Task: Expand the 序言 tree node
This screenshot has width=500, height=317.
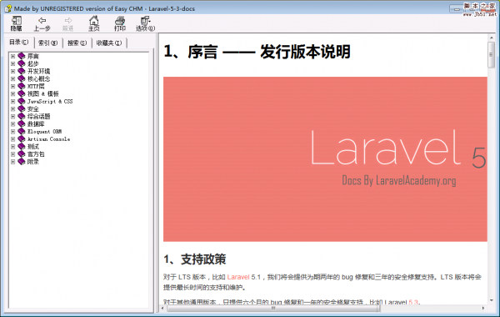Action: click(x=12, y=56)
